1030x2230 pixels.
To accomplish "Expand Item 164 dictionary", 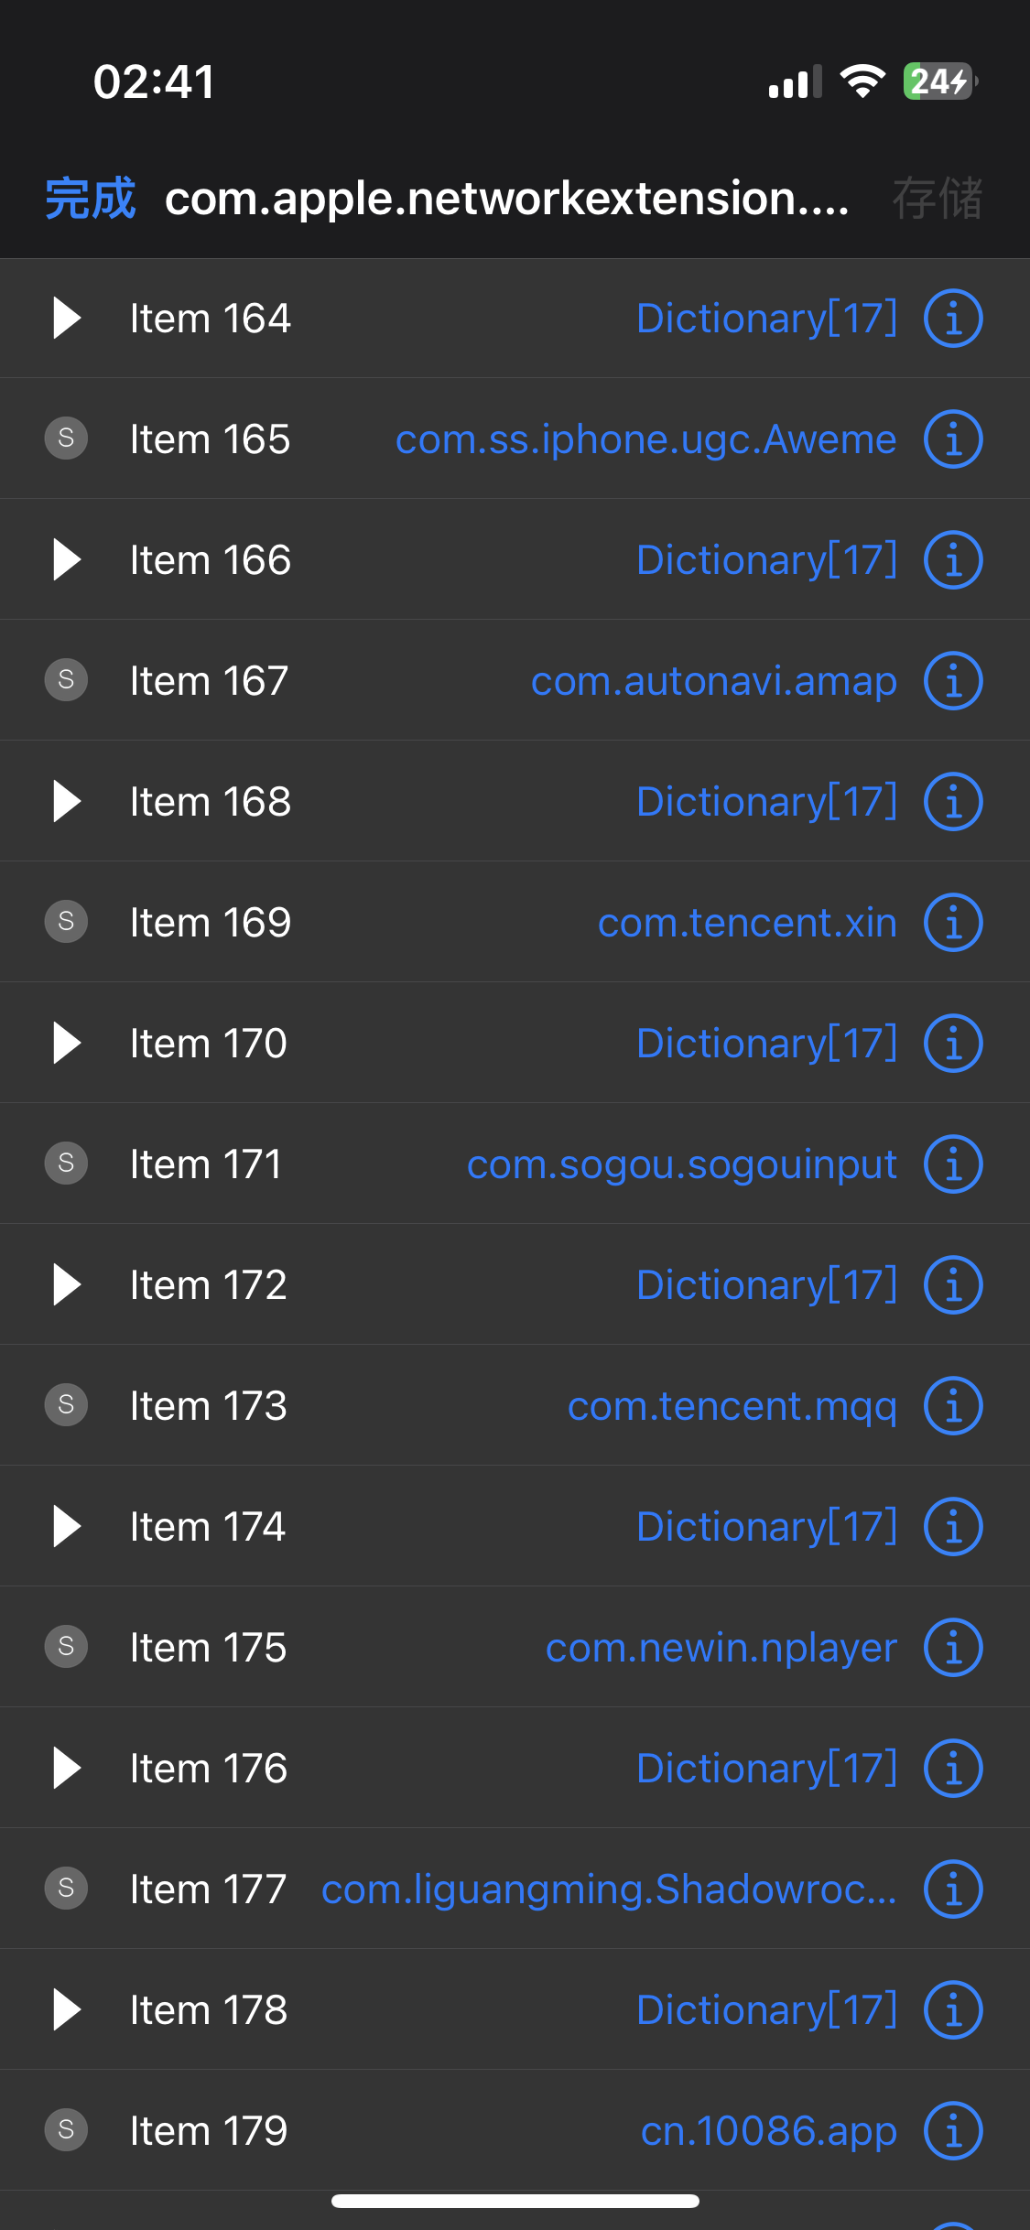I will (x=67, y=319).
